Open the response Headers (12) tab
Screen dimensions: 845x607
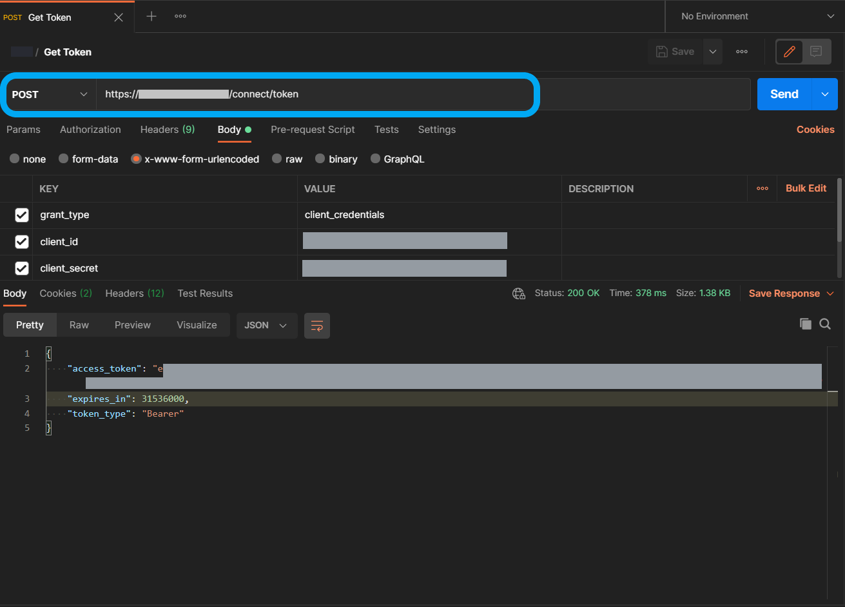point(135,293)
